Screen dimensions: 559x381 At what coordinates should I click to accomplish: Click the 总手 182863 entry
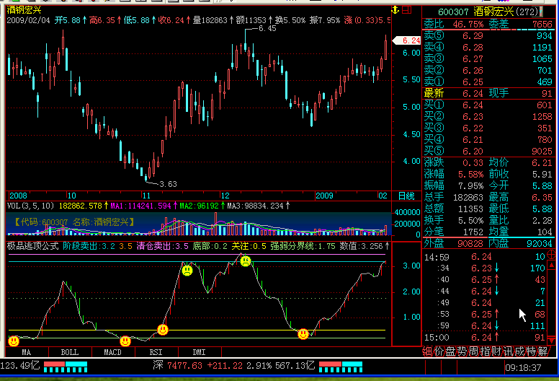[x=454, y=198]
